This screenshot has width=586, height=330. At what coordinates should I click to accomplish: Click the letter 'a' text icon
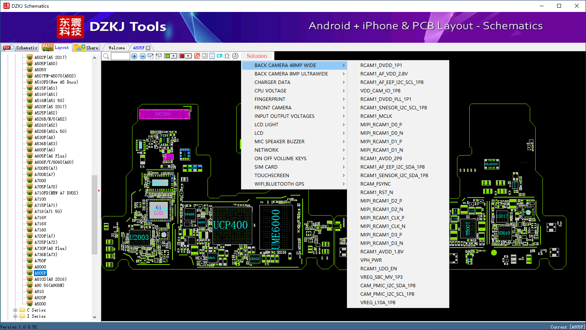point(205,56)
